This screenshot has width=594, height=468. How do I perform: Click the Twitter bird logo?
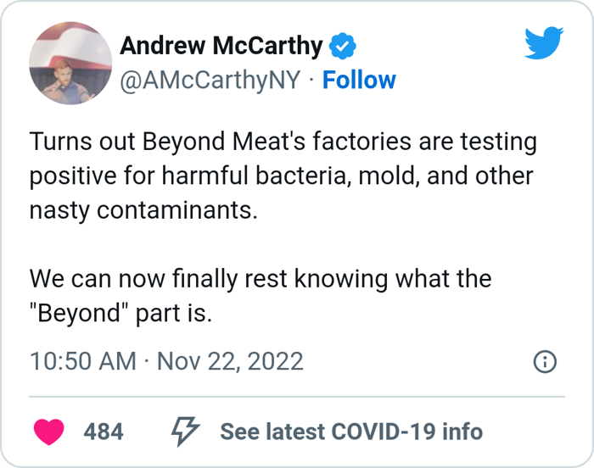(x=544, y=43)
